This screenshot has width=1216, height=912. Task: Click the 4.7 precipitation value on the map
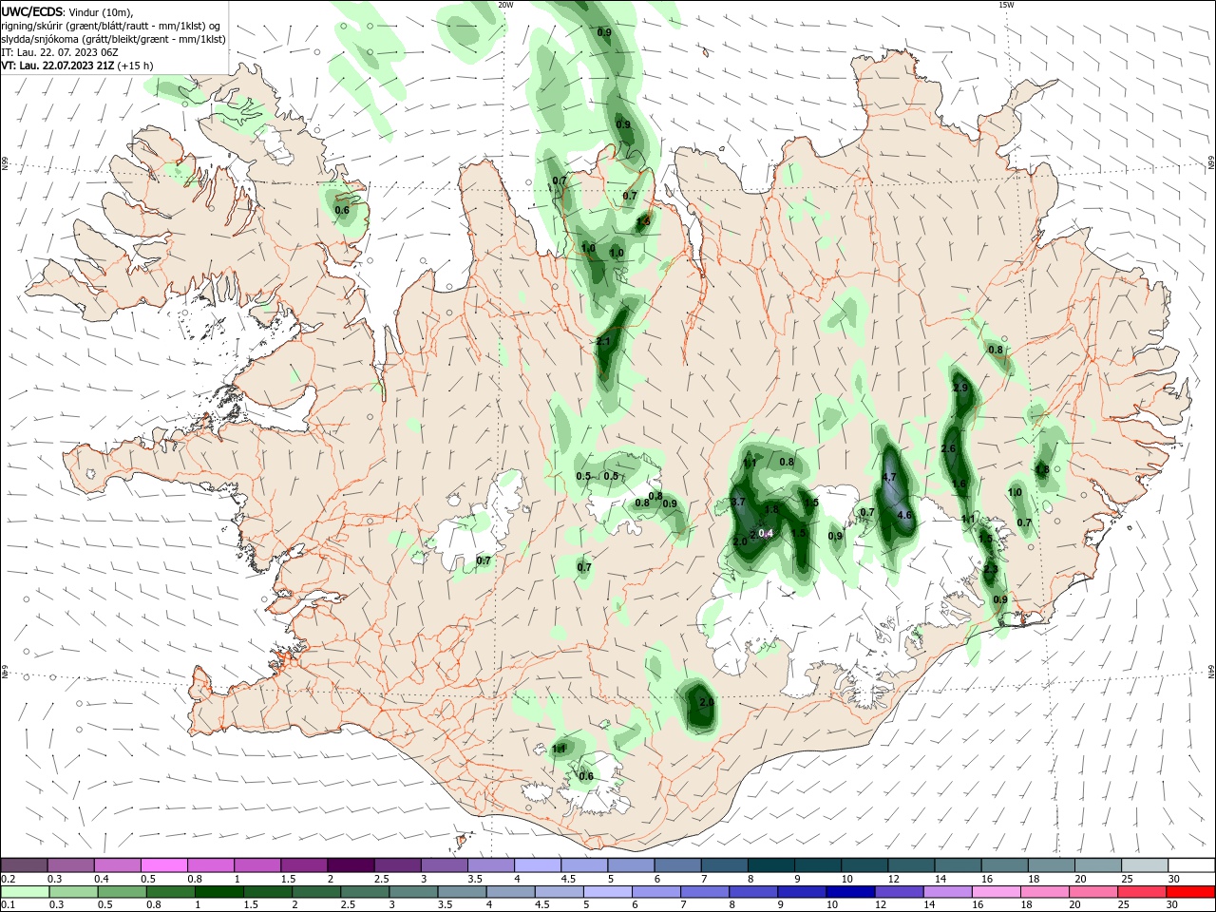click(890, 477)
